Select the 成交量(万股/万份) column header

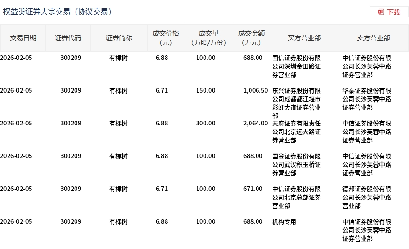click(208, 38)
